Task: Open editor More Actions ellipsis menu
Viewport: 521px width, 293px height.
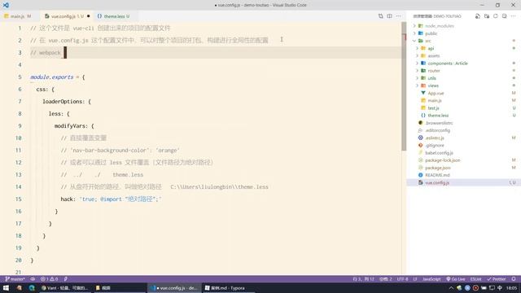Action: click(x=398, y=16)
